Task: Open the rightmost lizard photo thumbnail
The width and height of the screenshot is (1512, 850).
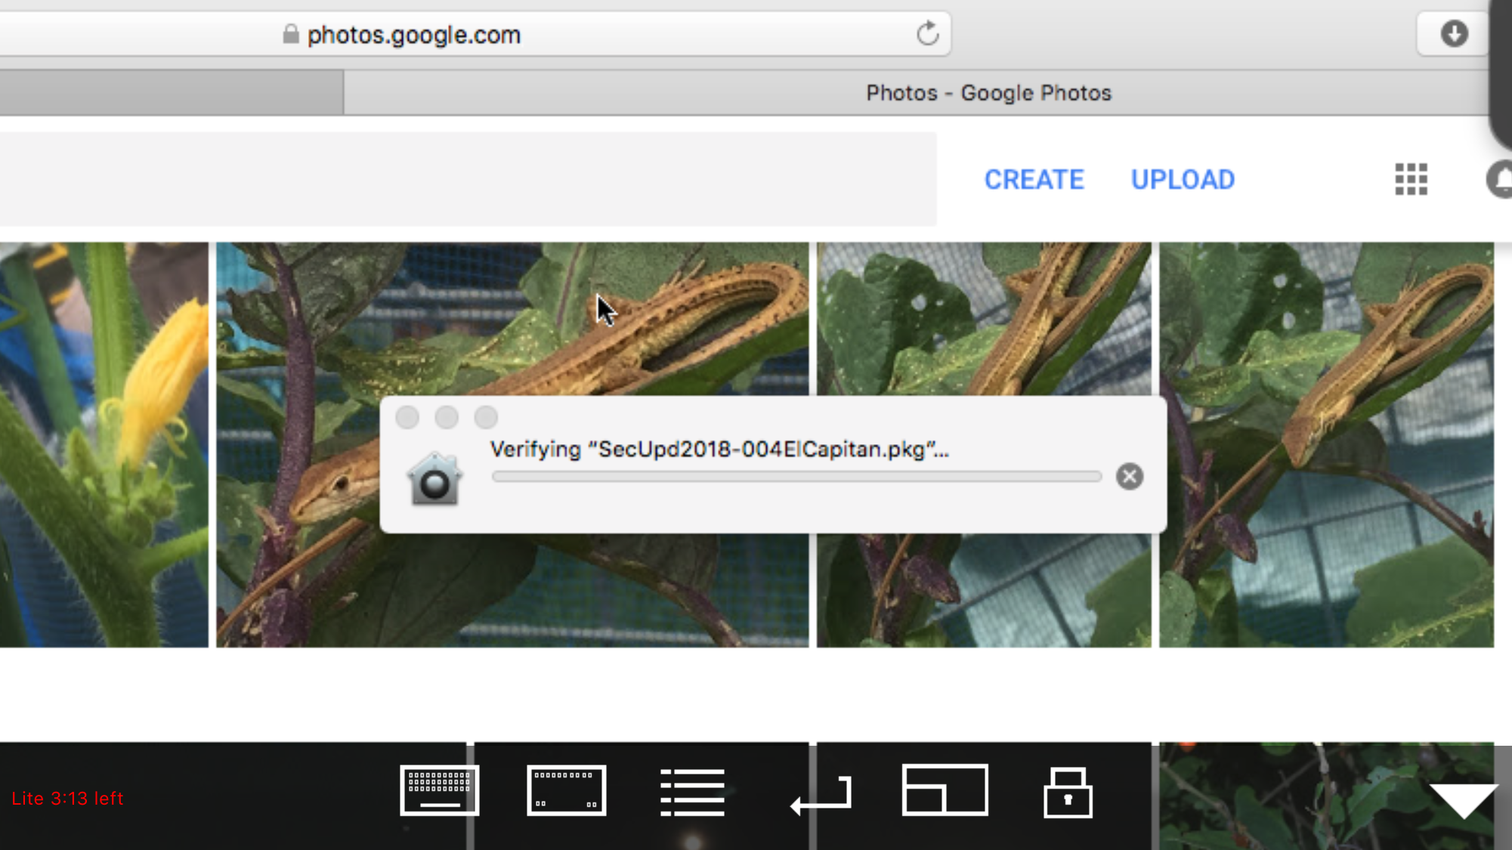Action: pyautogui.click(x=1326, y=444)
